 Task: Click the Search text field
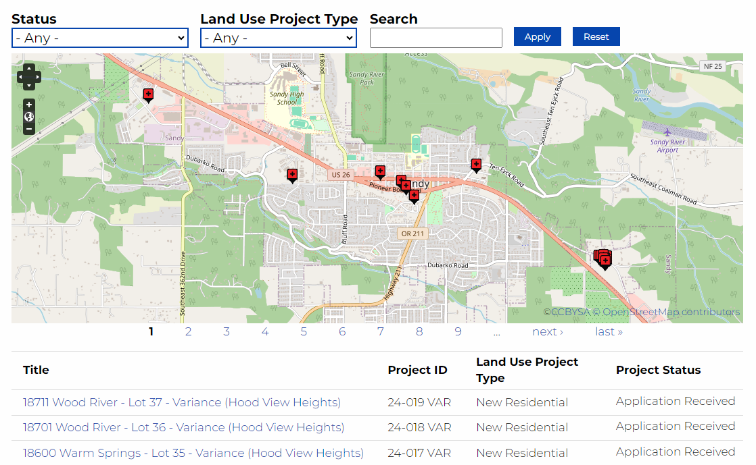click(435, 38)
